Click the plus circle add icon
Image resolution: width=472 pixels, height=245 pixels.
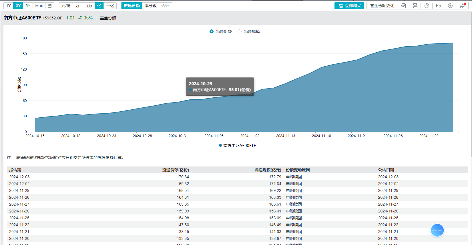pyautogui.click(x=450, y=6)
